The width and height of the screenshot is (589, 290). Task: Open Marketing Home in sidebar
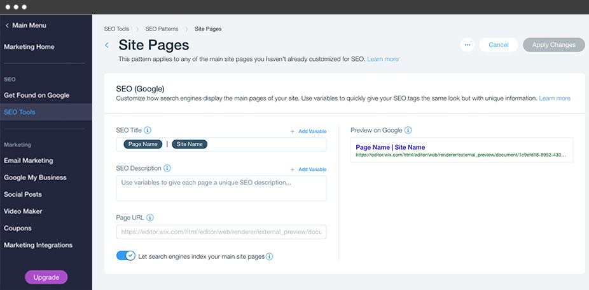(x=29, y=47)
